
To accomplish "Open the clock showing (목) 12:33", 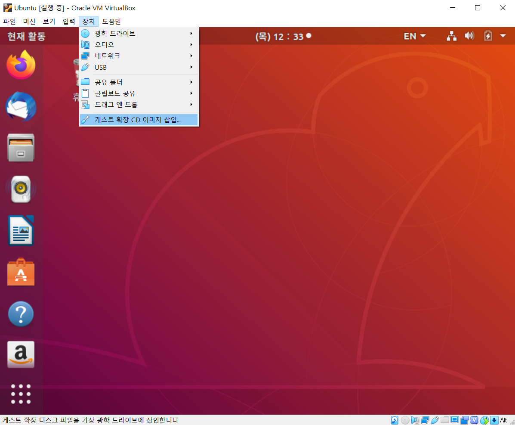I will pos(283,36).
